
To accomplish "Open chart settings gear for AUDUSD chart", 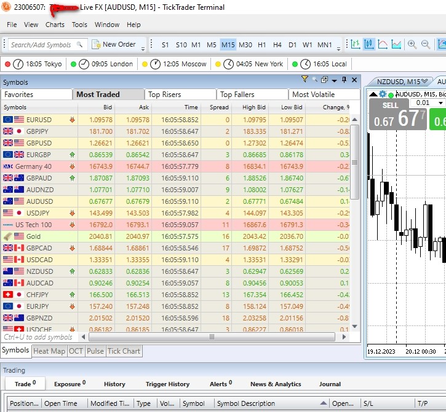I will pos(383,94).
